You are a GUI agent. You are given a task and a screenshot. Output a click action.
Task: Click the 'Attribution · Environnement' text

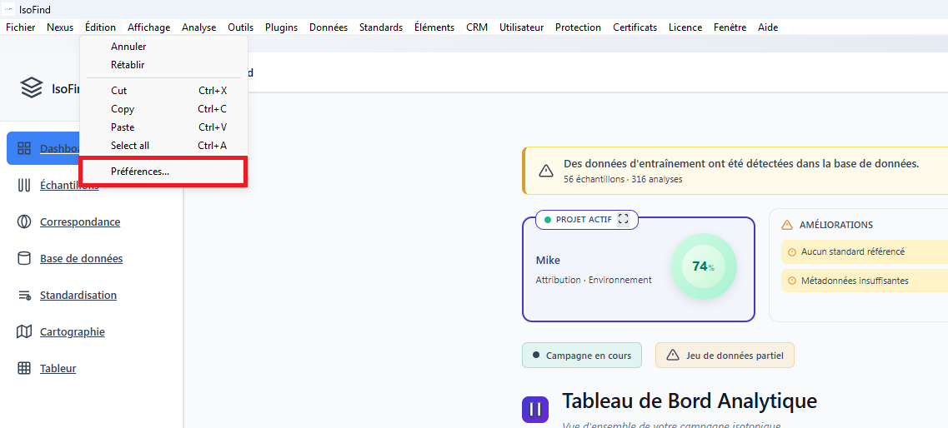coord(594,280)
